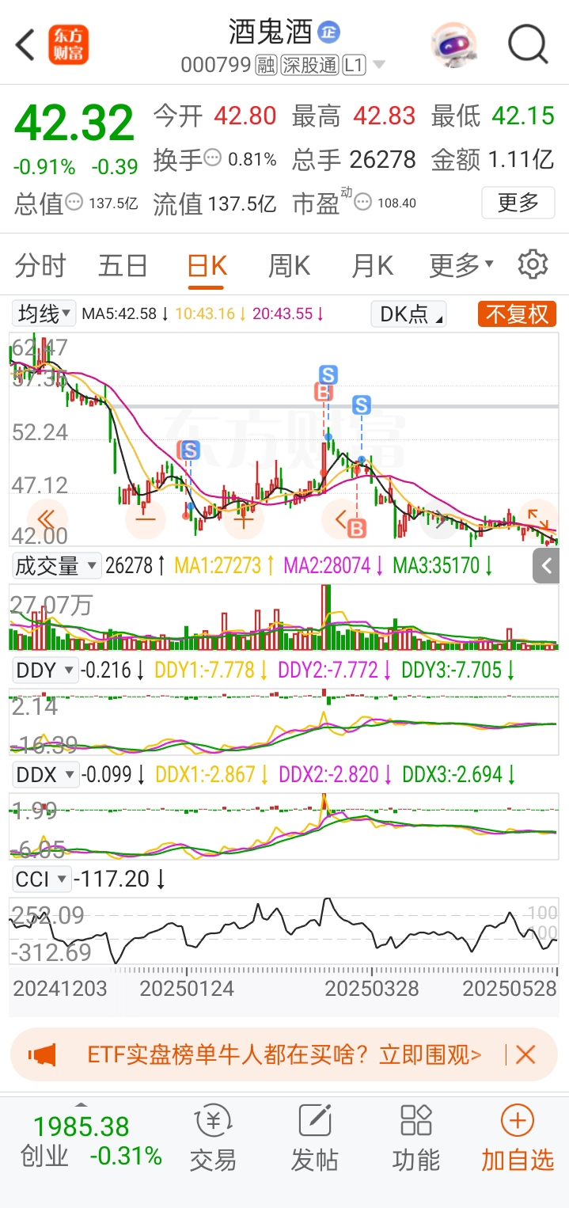
Task: Tap the top S sell marker on chart
Action: pyautogui.click(x=328, y=374)
